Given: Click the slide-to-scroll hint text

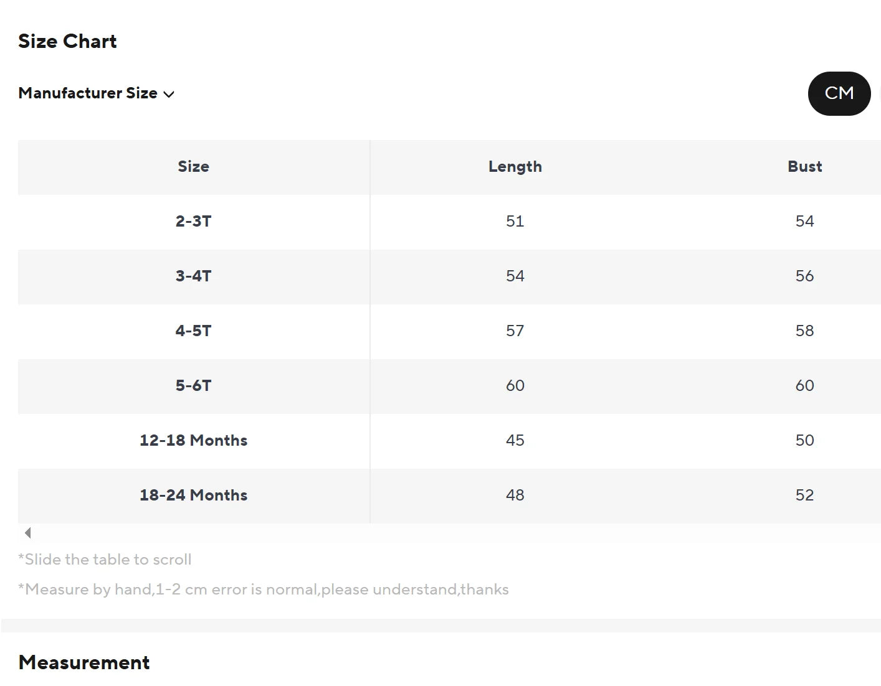Looking at the screenshot, I should 105,560.
